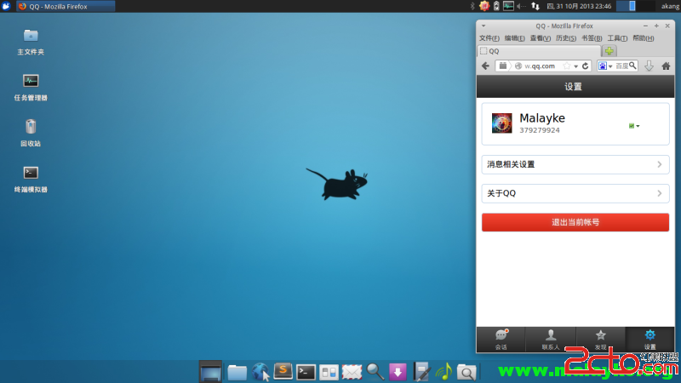Click show desktop icon in dock
Screen dimensions: 681x383
(x=210, y=372)
